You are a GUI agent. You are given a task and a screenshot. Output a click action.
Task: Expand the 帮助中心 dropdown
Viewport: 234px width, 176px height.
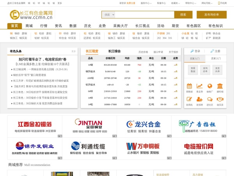[191, 3]
